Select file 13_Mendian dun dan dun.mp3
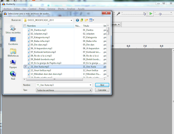174x134 pixels. tap(46, 74)
